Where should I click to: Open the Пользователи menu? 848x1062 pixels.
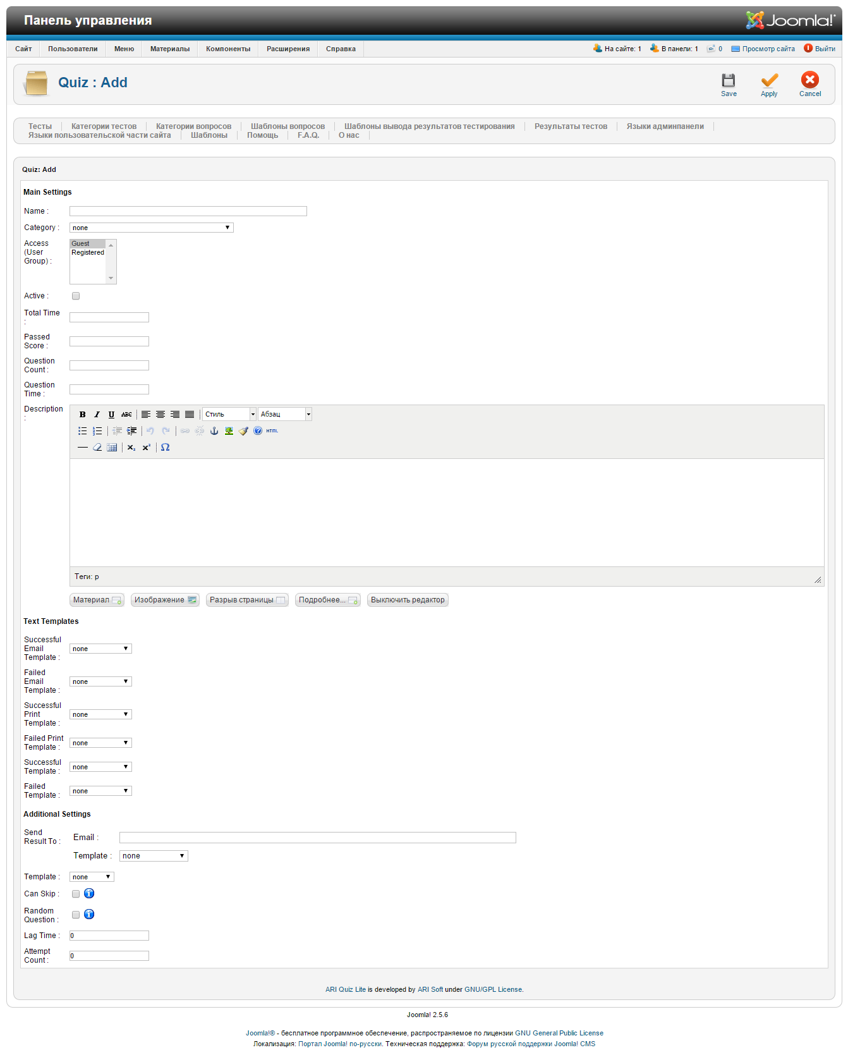pos(73,49)
